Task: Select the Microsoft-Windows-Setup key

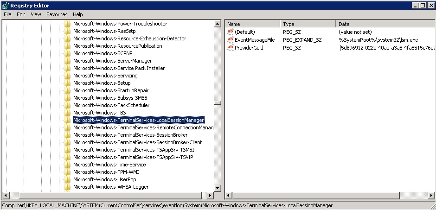Action: click(x=102, y=83)
